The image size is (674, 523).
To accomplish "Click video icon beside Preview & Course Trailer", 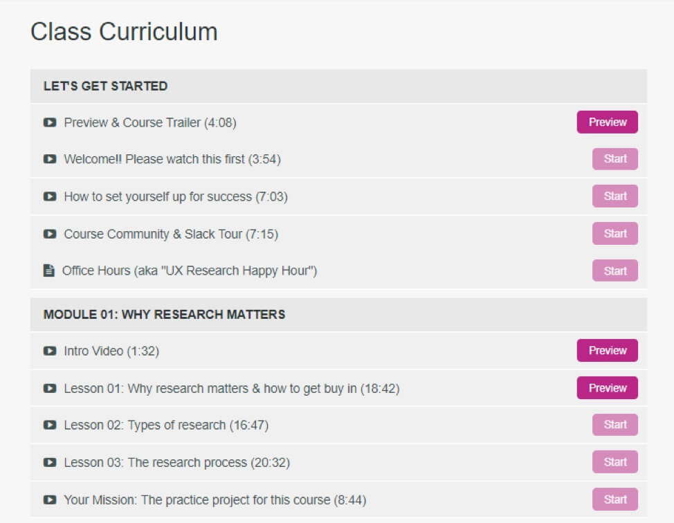I will tap(50, 122).
